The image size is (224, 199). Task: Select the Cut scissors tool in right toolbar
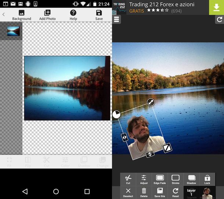click(x=128, y=179)
